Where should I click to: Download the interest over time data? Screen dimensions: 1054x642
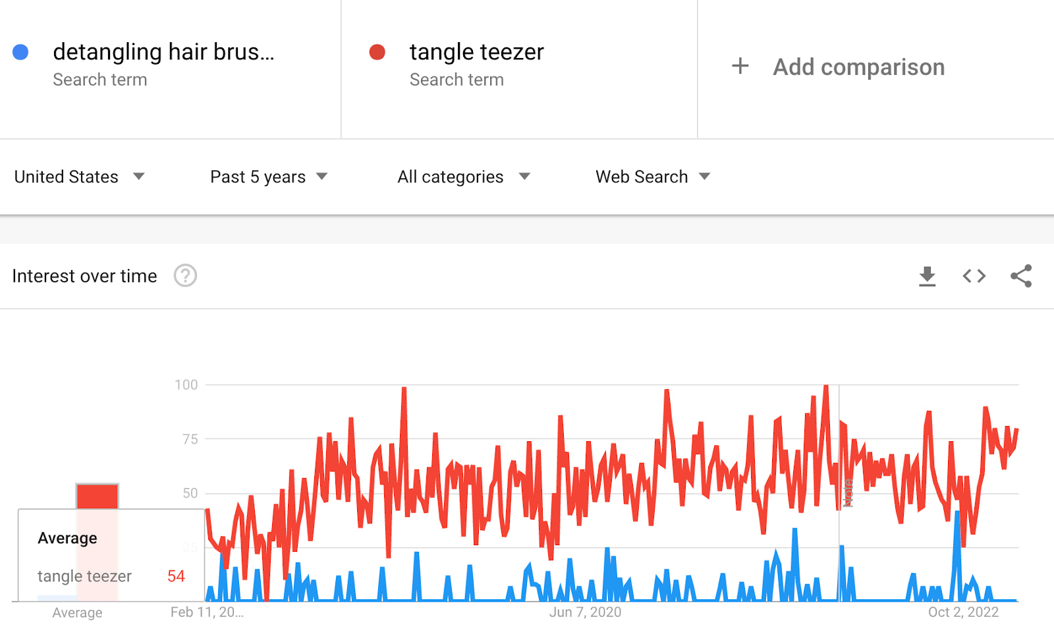click(x=928, y=276)
